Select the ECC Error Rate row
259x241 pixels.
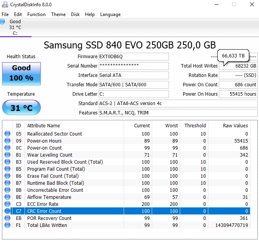click(x=126, y=204)
